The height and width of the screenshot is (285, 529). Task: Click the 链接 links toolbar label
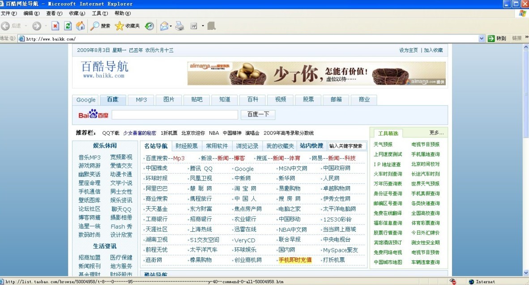pos(517,38)
